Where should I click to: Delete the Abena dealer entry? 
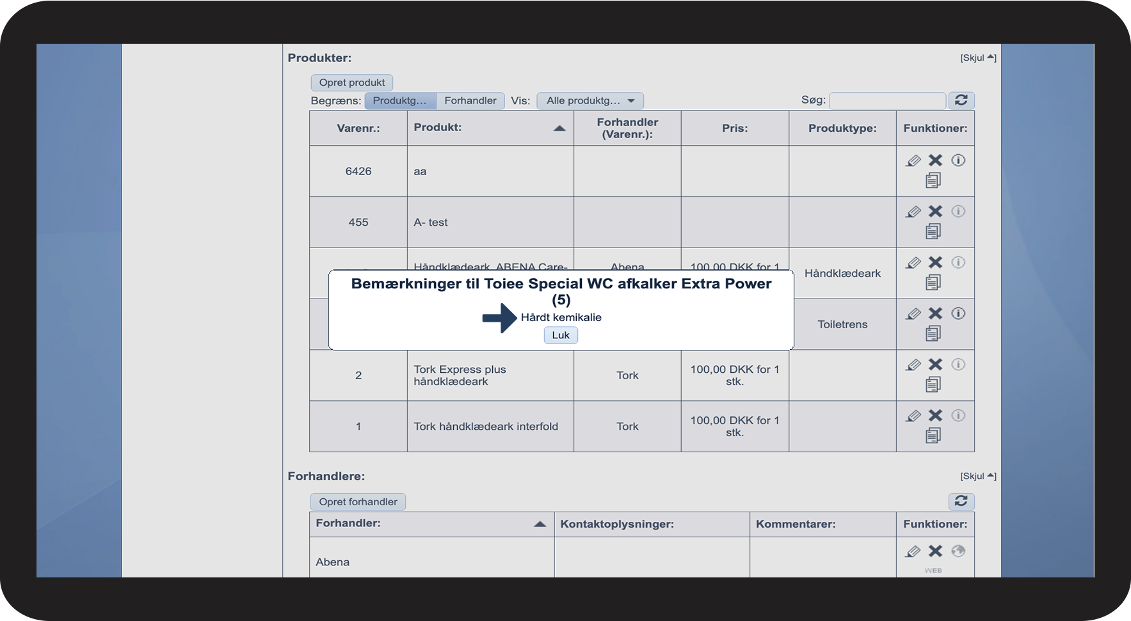tap(935, 551)
